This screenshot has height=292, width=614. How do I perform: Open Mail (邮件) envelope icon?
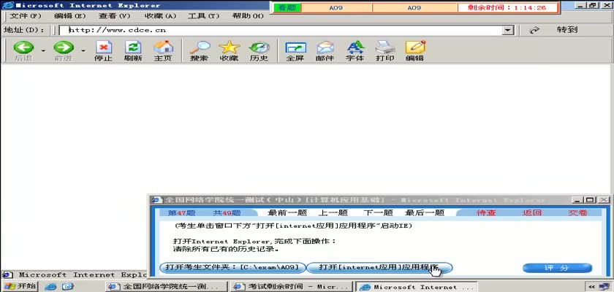pyautogui.click(x=325, y=47)
